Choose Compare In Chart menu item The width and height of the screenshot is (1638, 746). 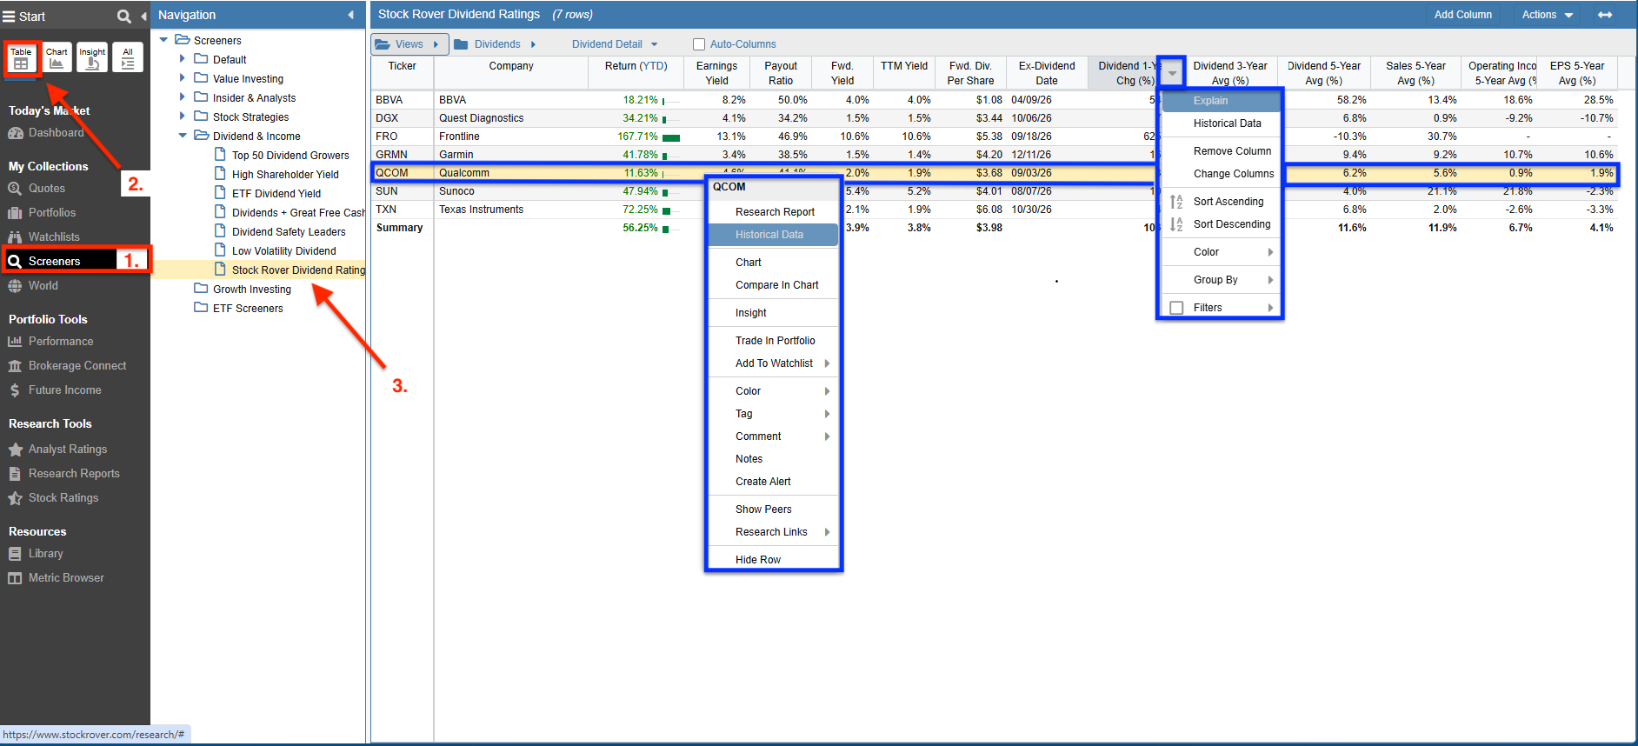click(x=777, y=285)
